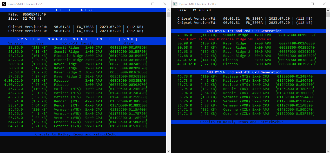The height and width of the screenshot is (153, 330).
Task: Close the Ryzen SMU Checker 1.2.2.0 window
Action: pos(165,4)
